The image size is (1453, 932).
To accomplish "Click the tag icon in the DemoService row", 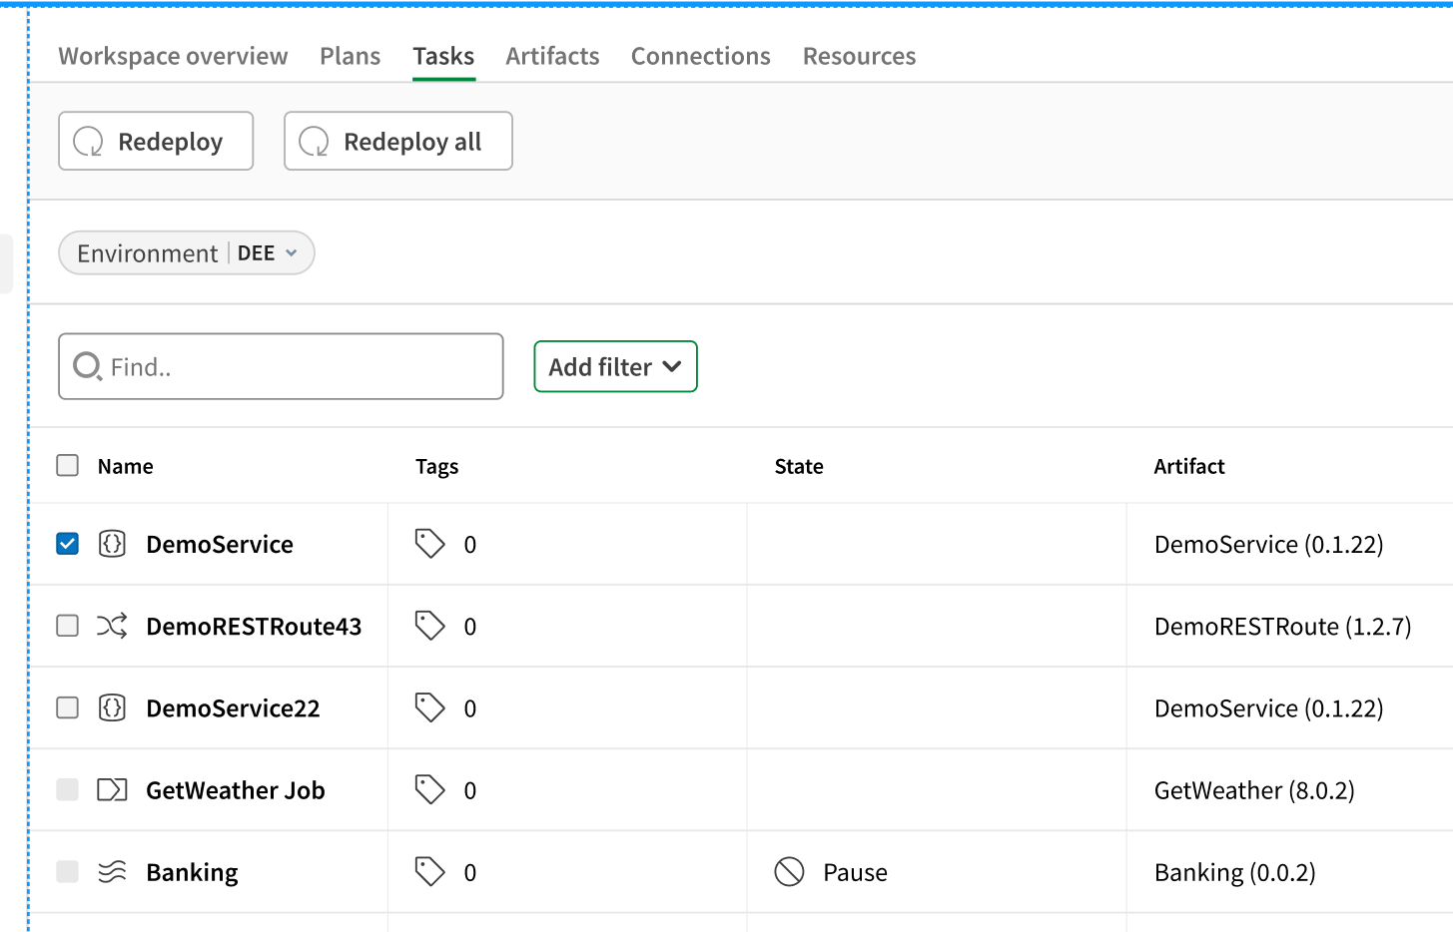I will pos(429,544).
